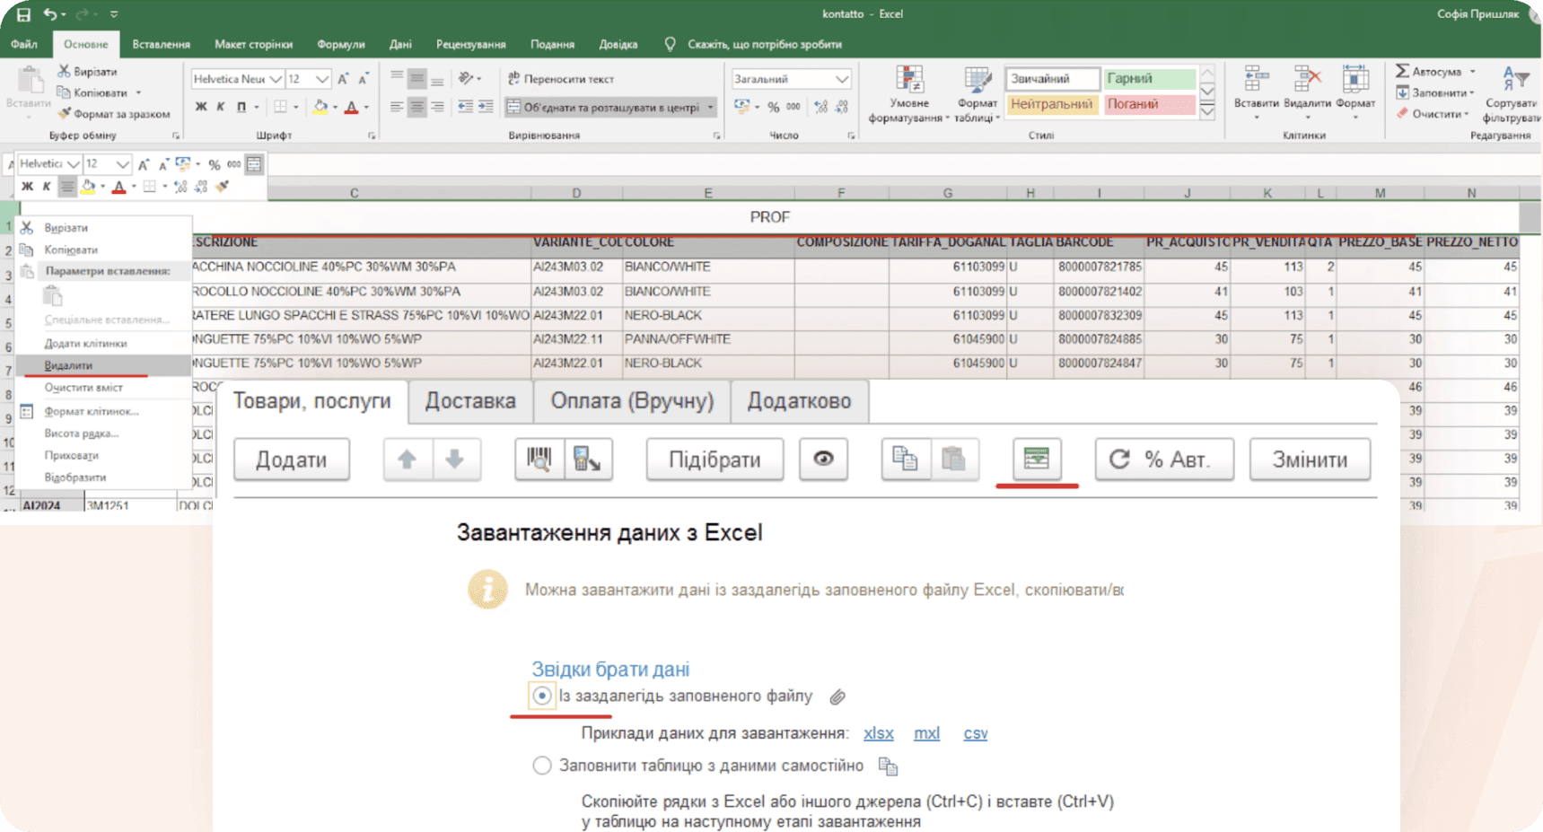Screen dimensions: 1543x832
Task: Toggle Italic (К) in the ribbon font group
Action: (x=221, y=107)
